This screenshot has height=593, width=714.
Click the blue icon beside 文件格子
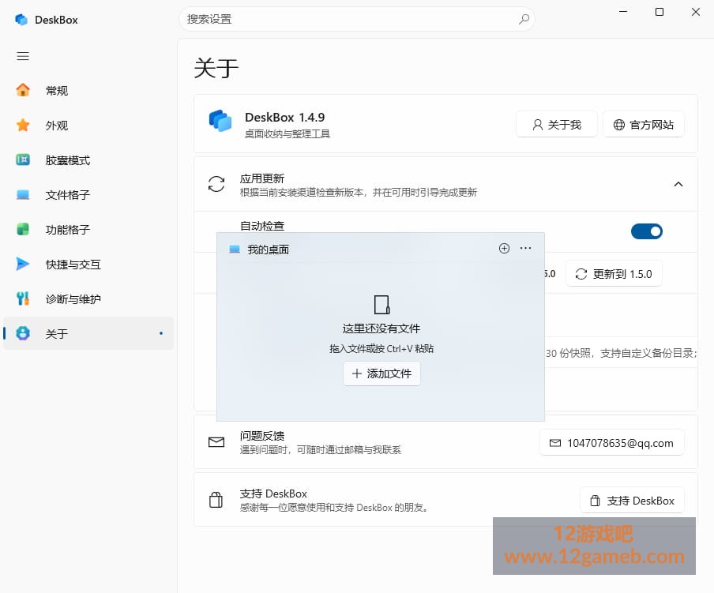pyautogui.click(x=23, y=195)
